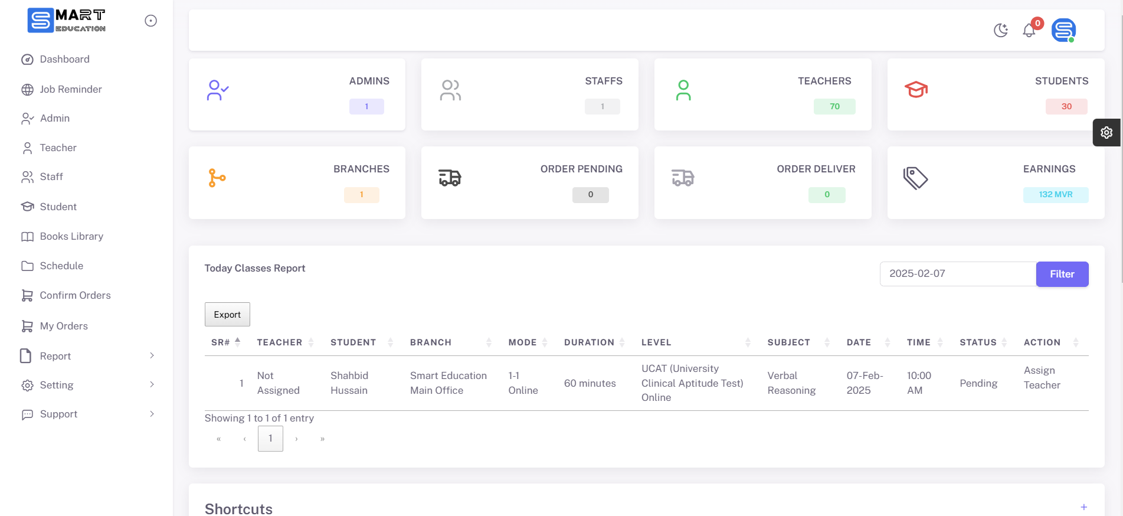Export the Today Classes Report
Viewport: 1123px width, 516px height.
pos(227,315)
